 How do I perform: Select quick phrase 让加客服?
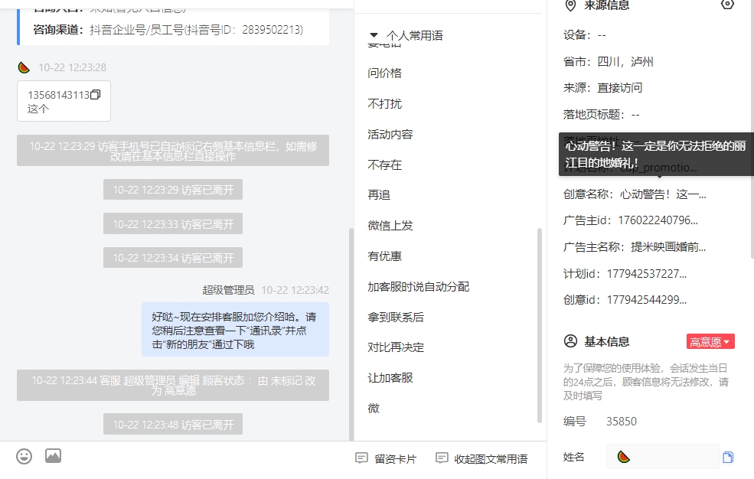(x=390, y=378)
